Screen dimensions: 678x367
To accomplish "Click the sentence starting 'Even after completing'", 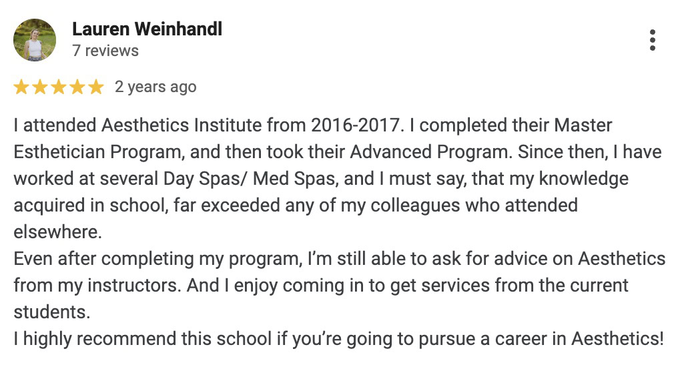I will (x=339, y=272).
